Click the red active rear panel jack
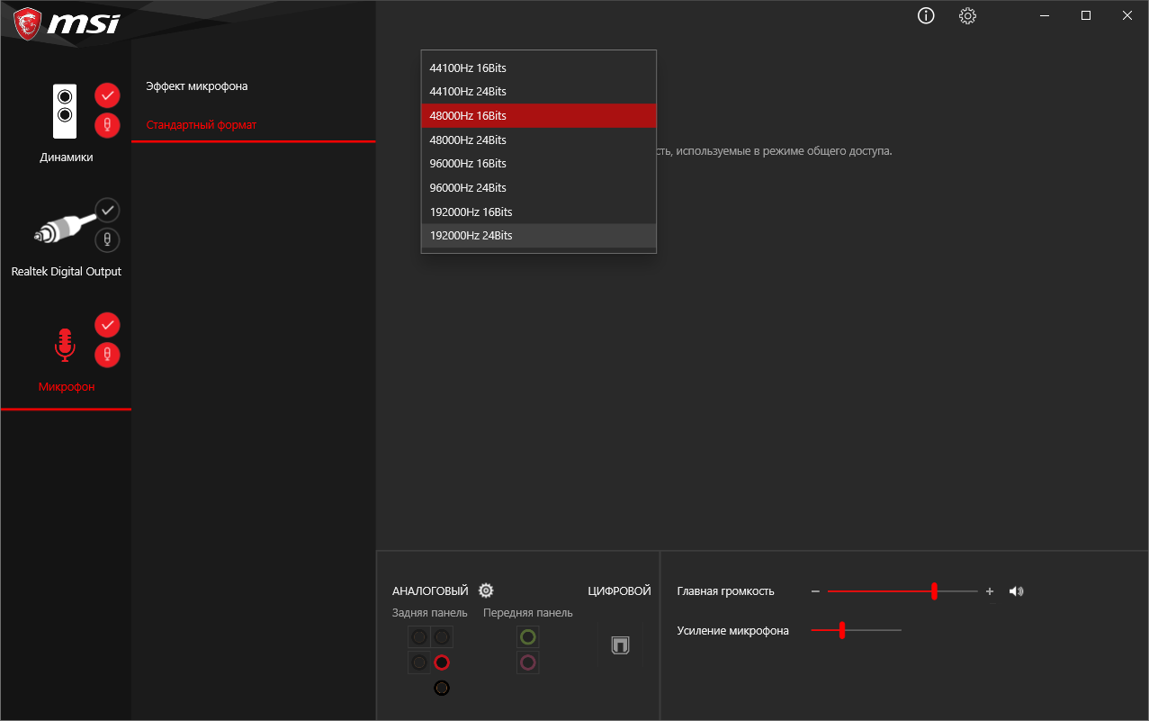Viewport: 1149px width, 721px height. click(x=441, y=663)
